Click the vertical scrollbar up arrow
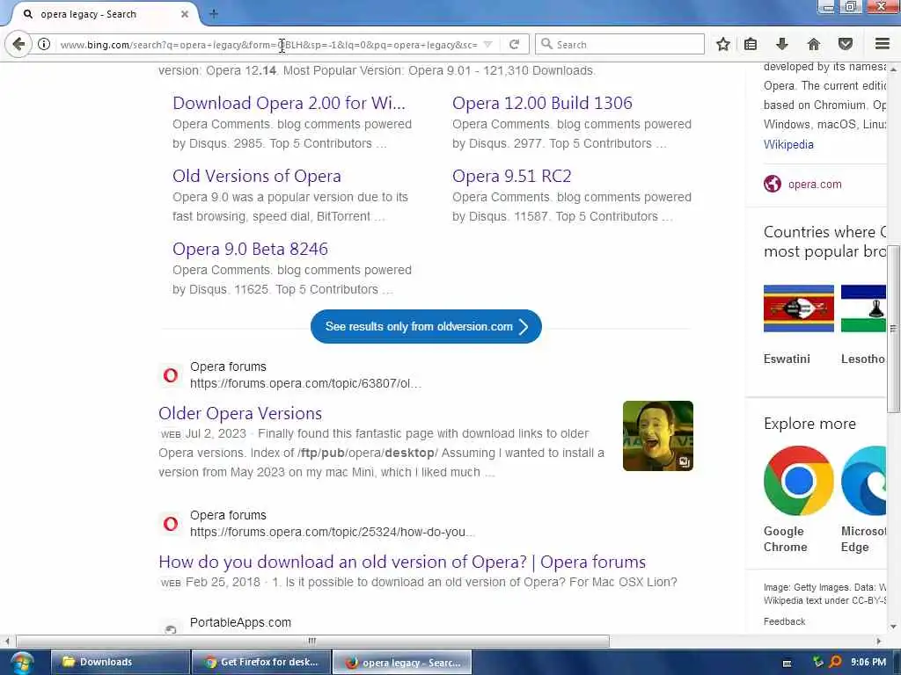 pos(893,68)
